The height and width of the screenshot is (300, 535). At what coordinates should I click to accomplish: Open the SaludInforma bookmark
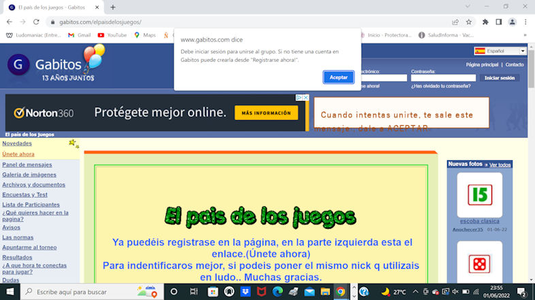446,35
